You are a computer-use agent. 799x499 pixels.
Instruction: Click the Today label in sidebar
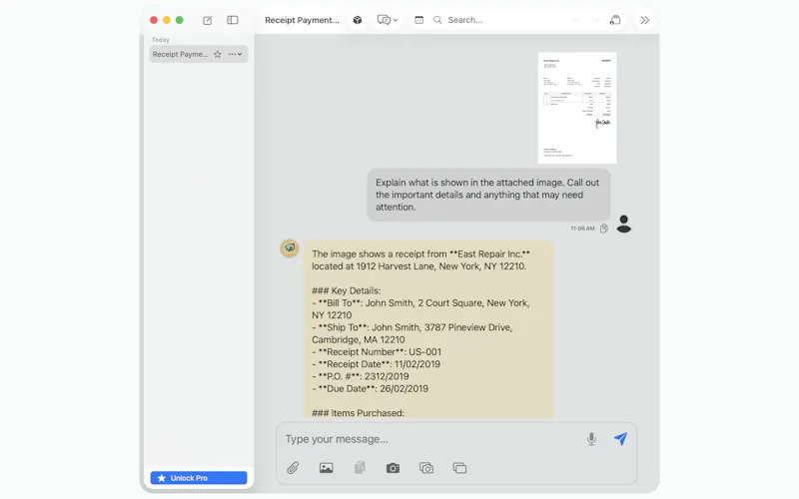tap(160, 40)
